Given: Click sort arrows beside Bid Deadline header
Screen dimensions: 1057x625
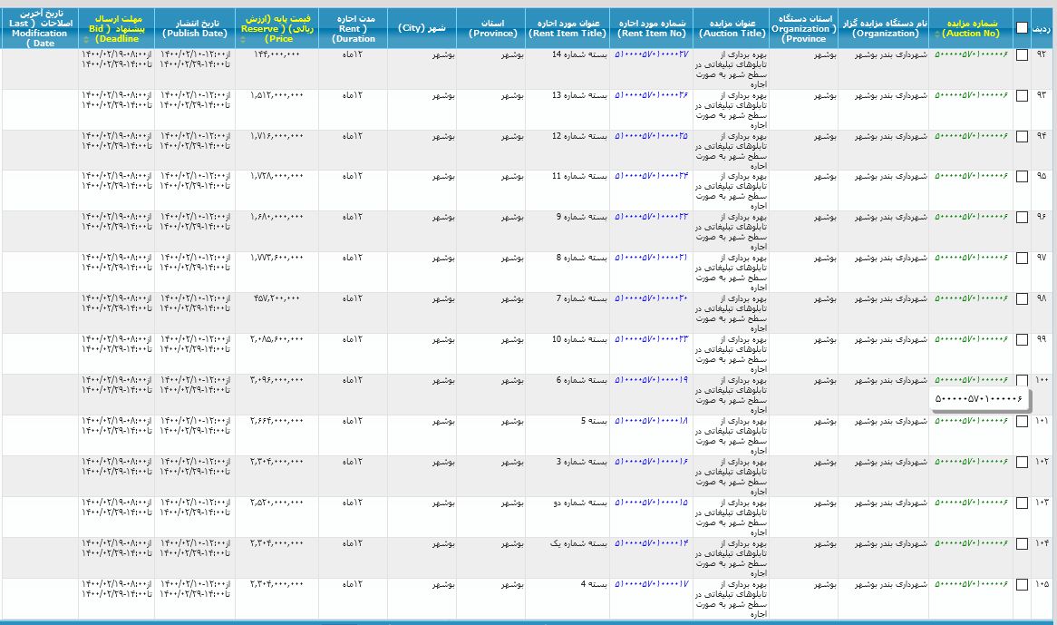Looking at the screenshot, I should coord(85,40).
